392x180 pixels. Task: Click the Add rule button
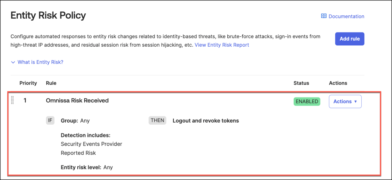point(350,39)
